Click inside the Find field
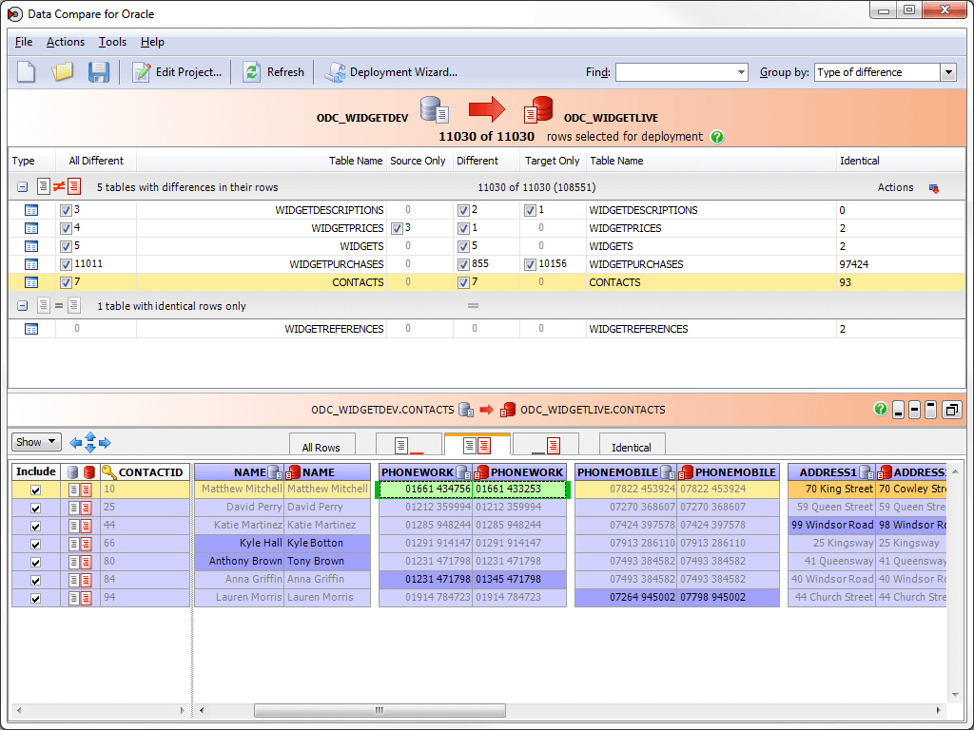Viewport: 974px width, 730px height. coord(677,71)
